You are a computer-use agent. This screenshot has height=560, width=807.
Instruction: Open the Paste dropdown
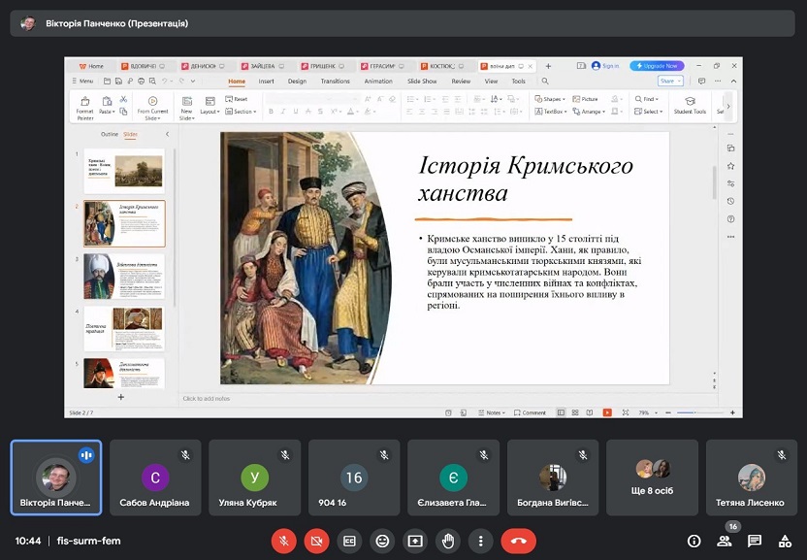pyautogui.click(x=107, y=112)
